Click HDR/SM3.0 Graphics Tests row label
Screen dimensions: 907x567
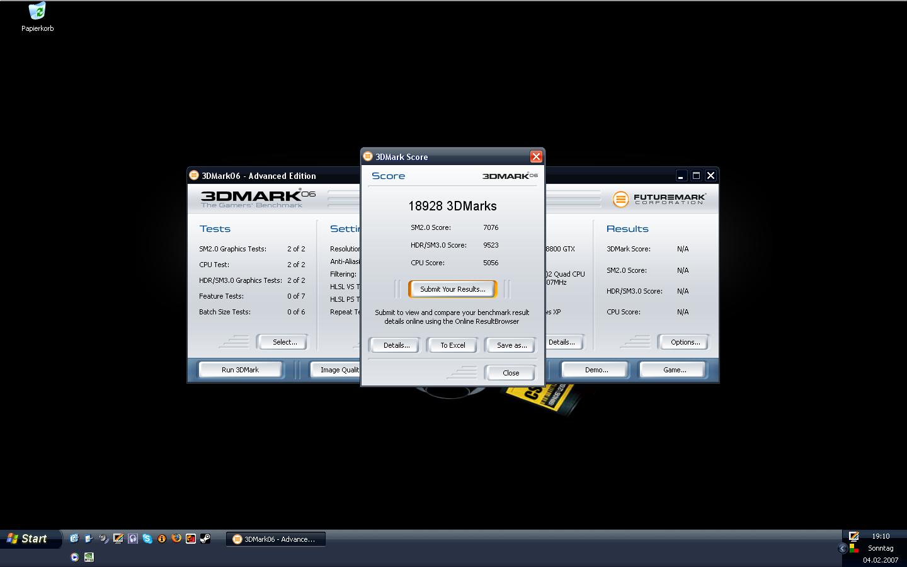[241, 280]
